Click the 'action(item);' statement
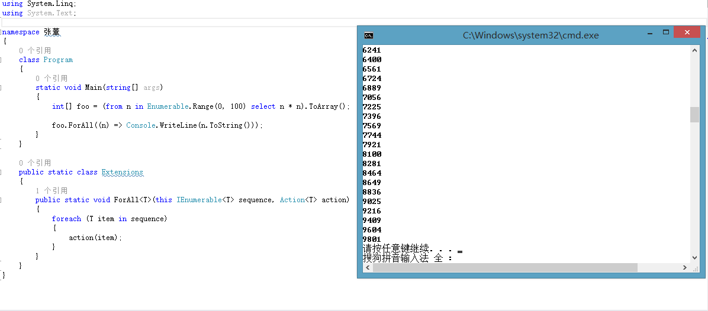 coord(95,238)
